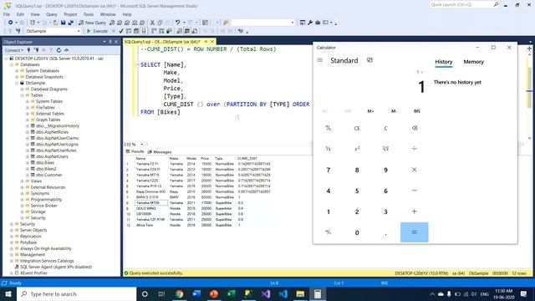Select the dbo.Customer table in tree
The height and width of the screenshot is (301, 535).
[x=48, y=175]
